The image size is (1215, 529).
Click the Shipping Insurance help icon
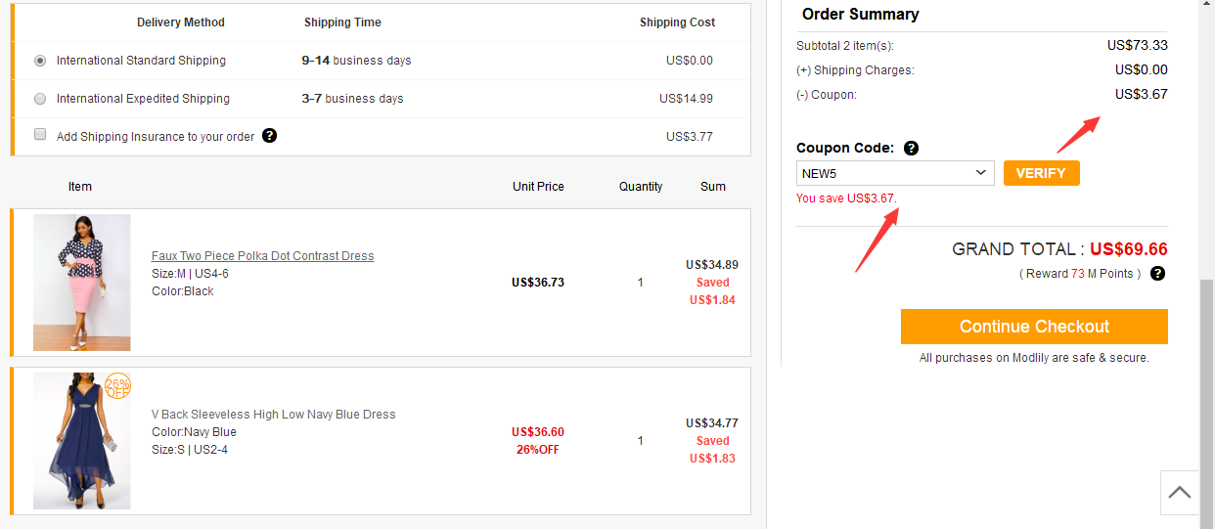pyautogui.click(x=270, y=136)
